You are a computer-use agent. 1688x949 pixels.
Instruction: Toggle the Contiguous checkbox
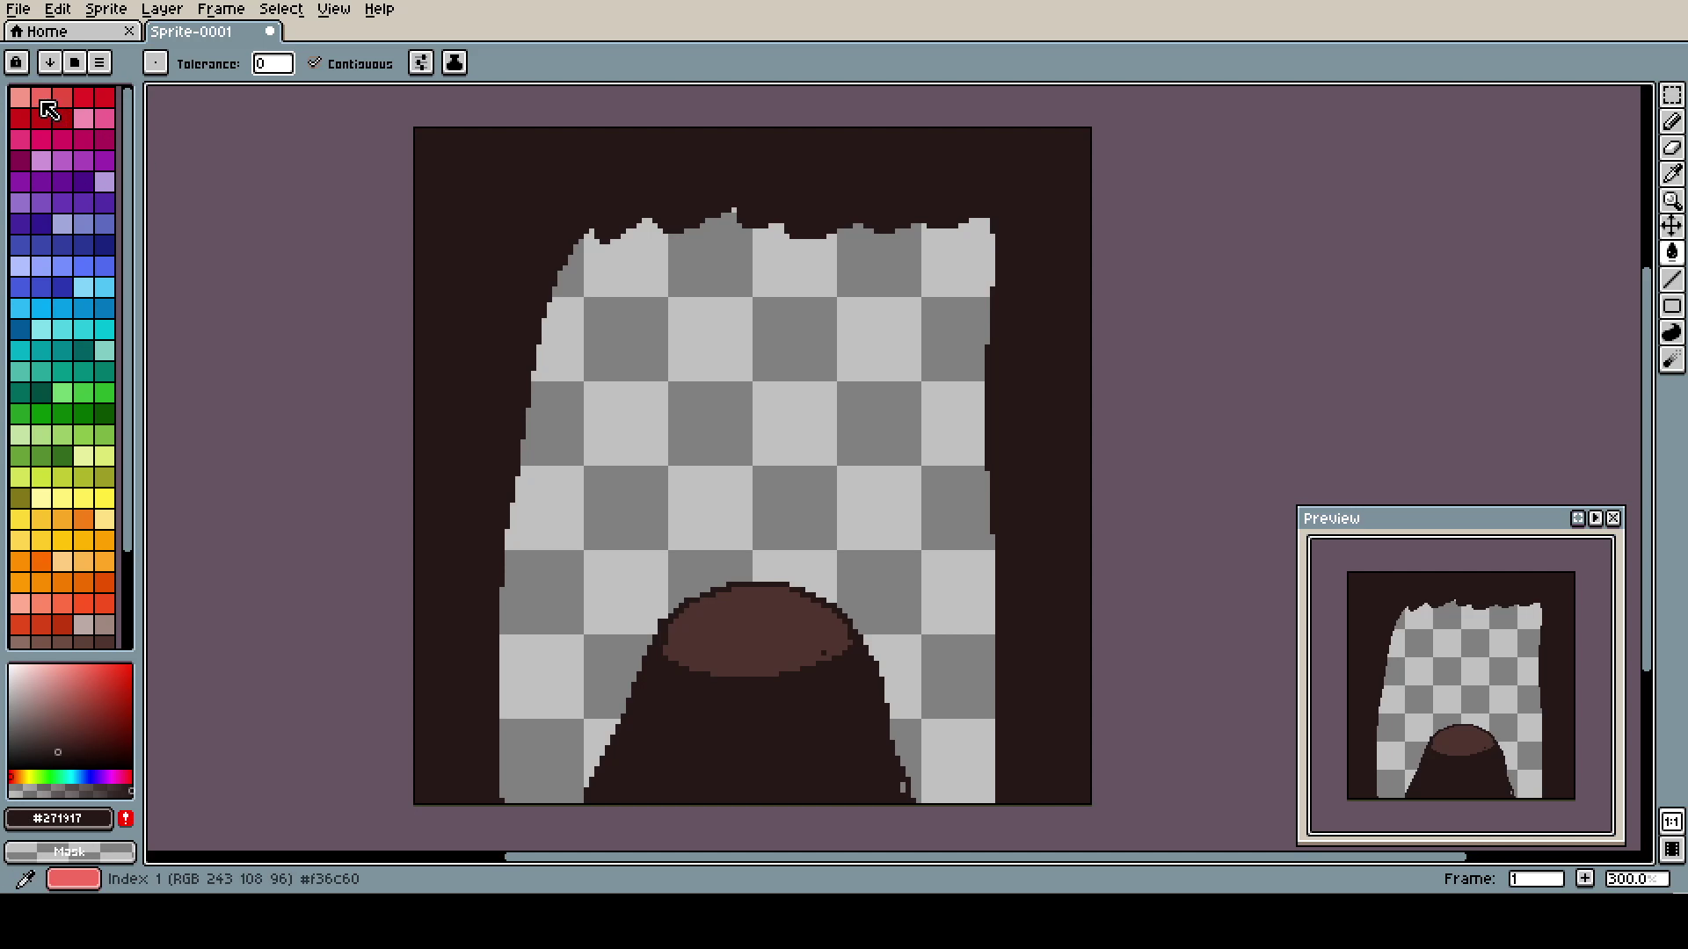[315, 63]
